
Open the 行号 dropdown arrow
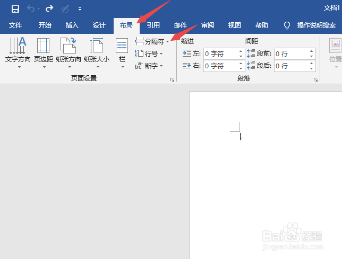(161, 53)
